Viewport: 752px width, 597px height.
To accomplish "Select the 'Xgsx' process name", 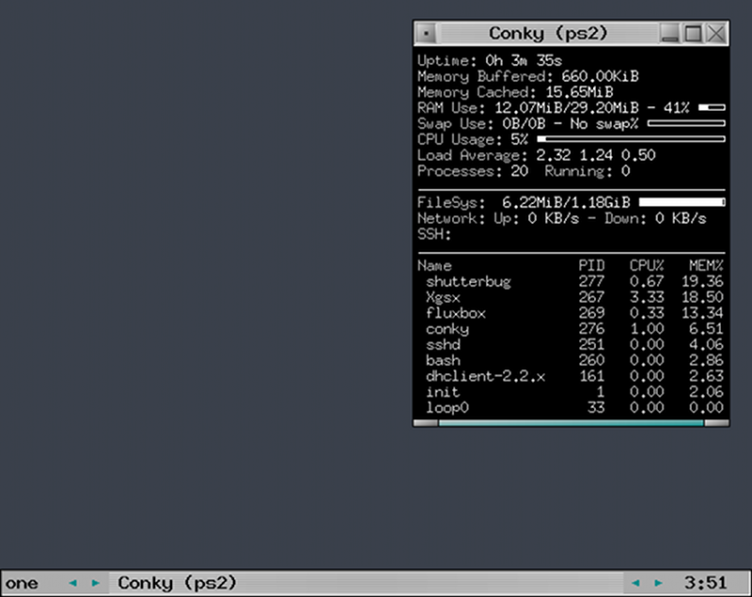I will pyautogui.click(x=443, y=297).
